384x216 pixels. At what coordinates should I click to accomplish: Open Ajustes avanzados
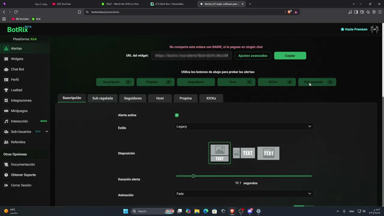pyautogui.click(x=253, y=55)
